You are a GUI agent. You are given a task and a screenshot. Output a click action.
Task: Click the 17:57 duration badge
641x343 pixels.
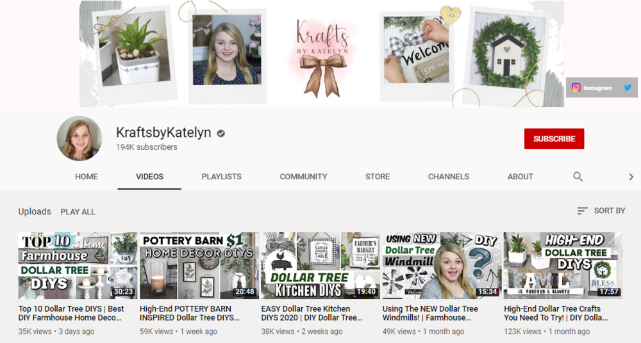[609, 292]
